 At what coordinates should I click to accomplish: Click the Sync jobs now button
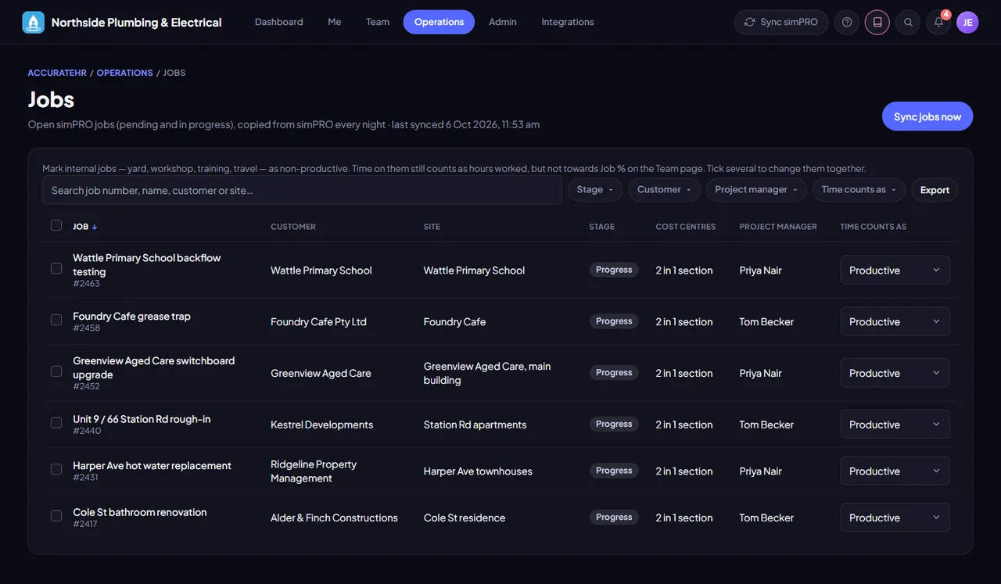tap(927, 116)
